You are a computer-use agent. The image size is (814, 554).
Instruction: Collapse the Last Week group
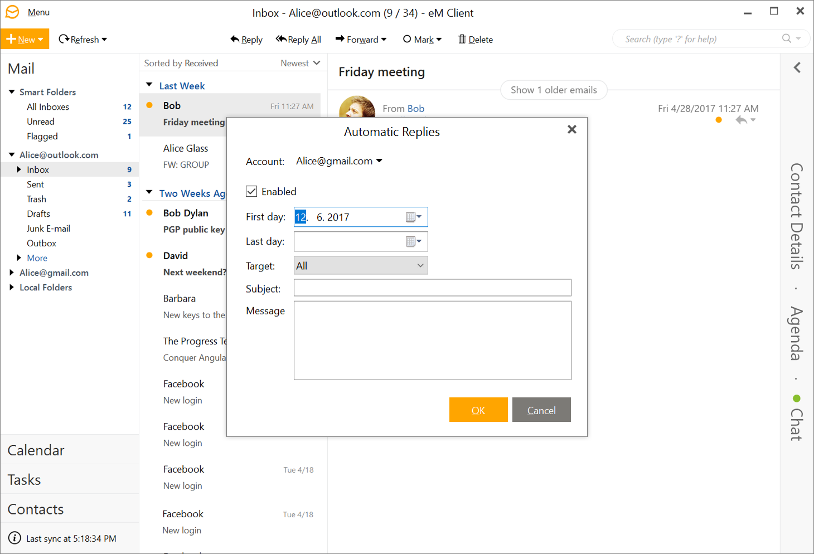(x=149, y=85)
